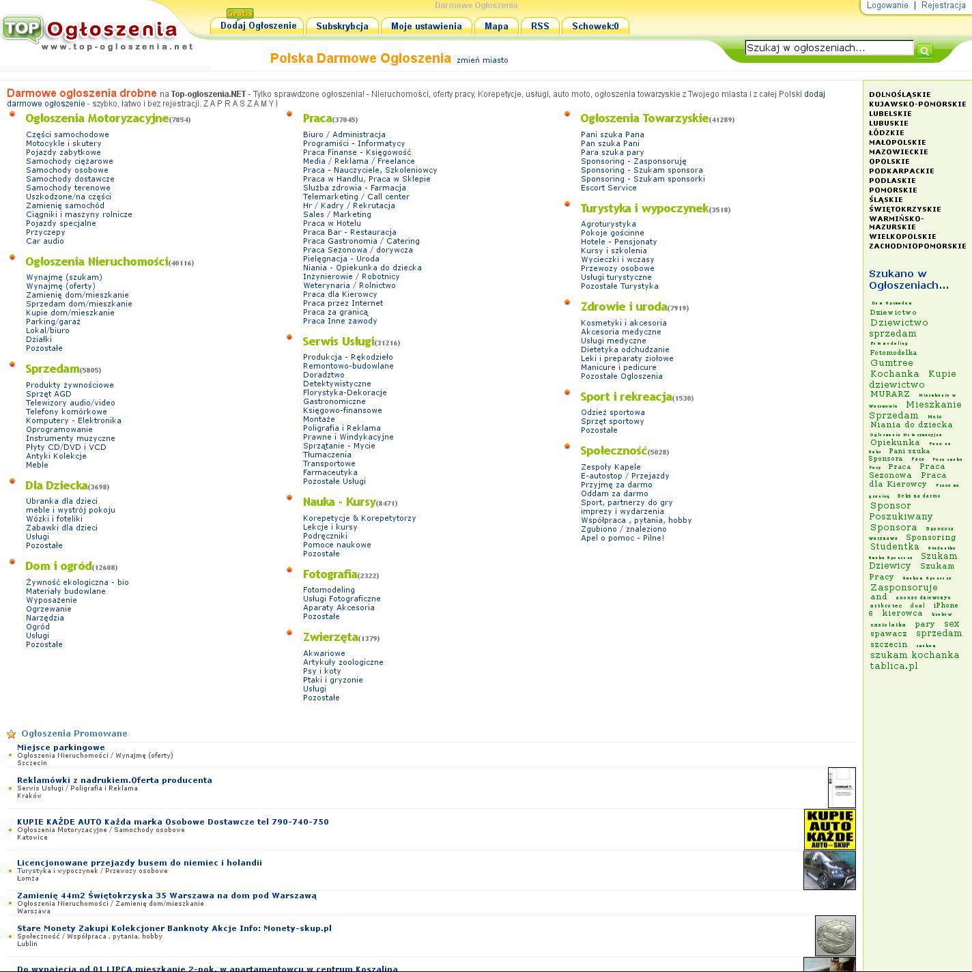
Task: Select the RSS tab
Action: coord(539,27)
